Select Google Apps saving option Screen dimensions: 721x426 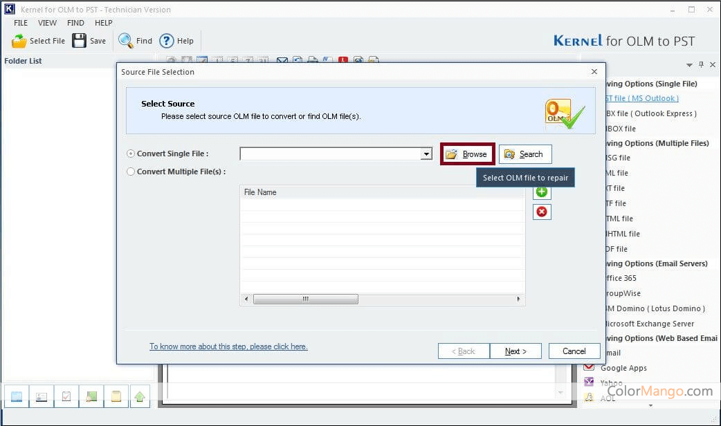(623, 368)
